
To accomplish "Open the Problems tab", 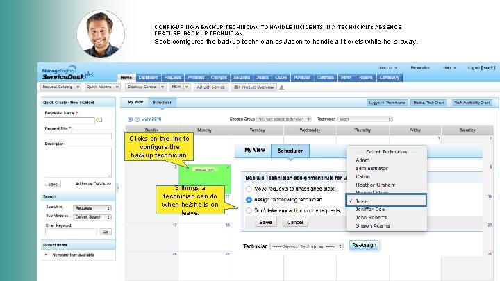I will coord(196,78).
